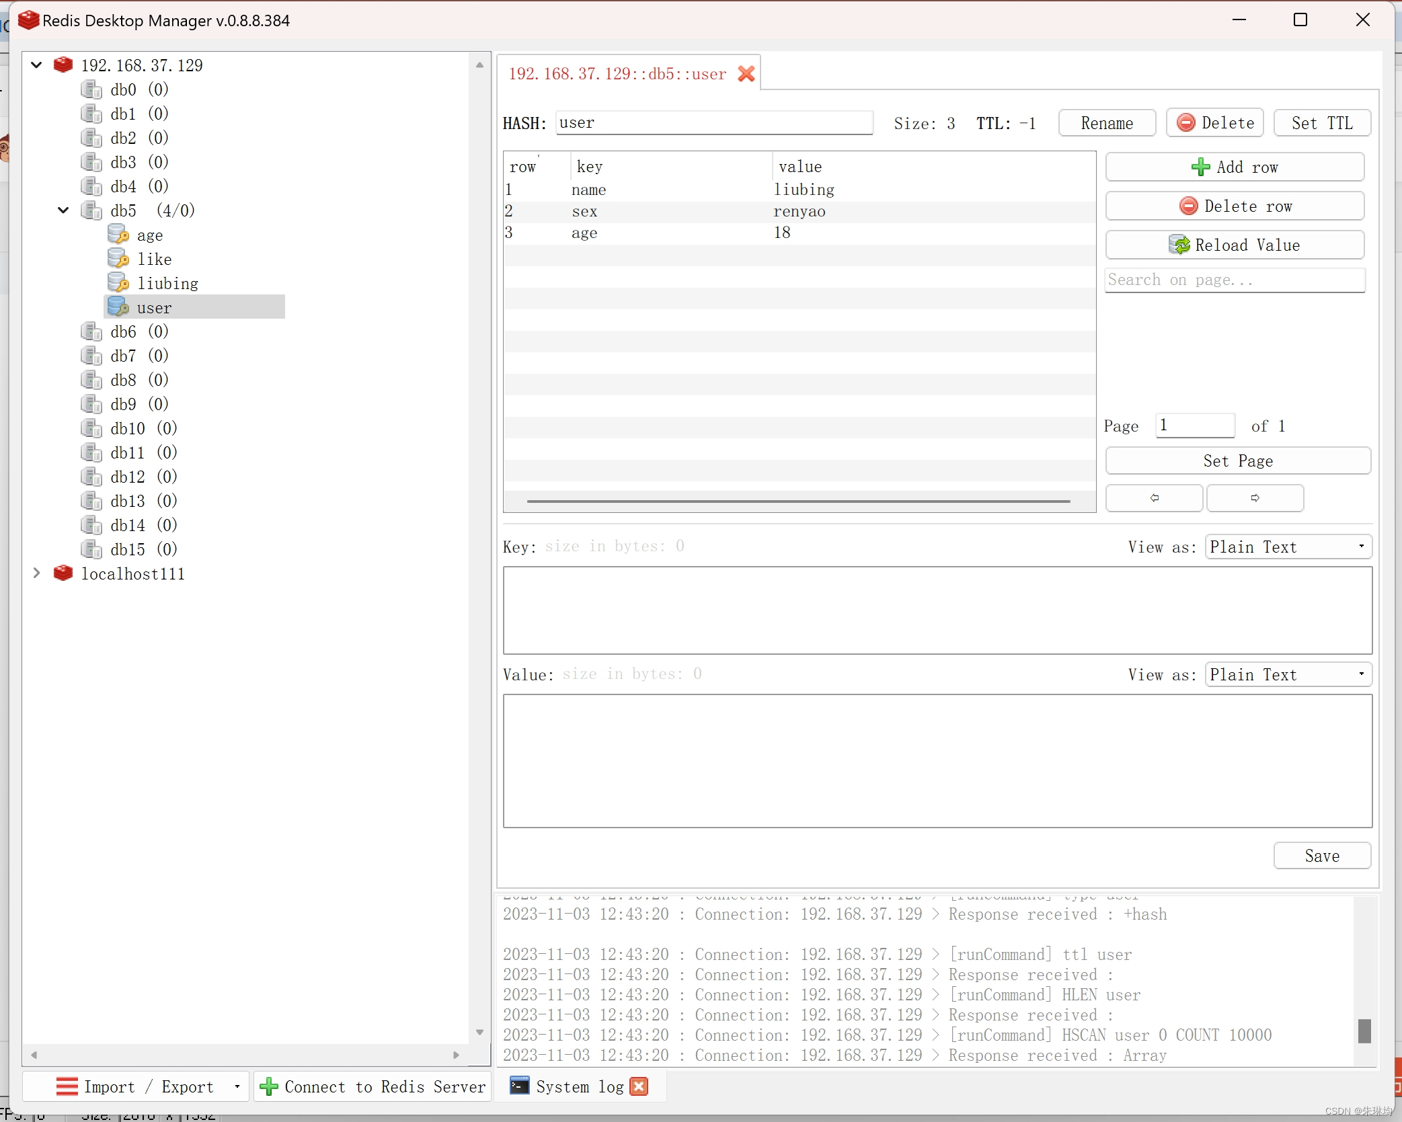Click the 192.168.37.129 server icon

(x=63, y=65)
